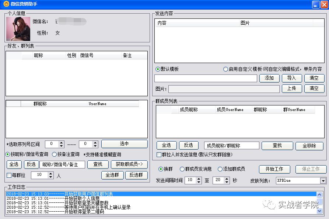The height and width of the screenshot is (219, 329).
Task: Select the 默认模板 radio button
Action: pyautogui.click(x=158, y=69)
